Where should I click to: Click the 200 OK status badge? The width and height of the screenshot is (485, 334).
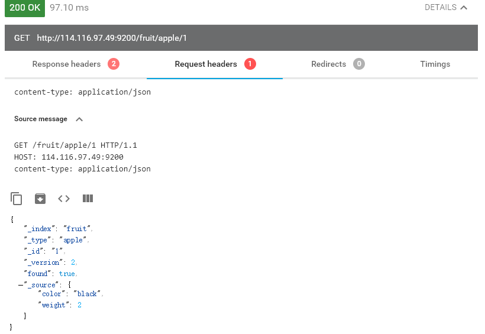click(24, 8)
